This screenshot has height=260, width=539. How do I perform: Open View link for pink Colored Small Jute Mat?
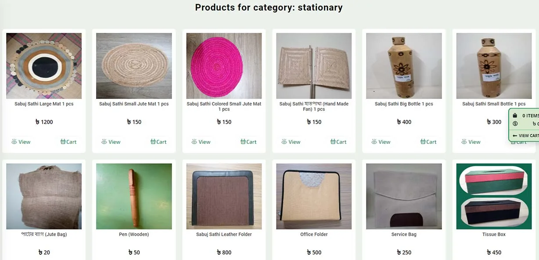(x=201, y=141)
